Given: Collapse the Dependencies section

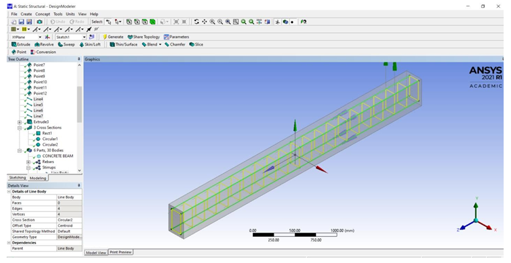Looking at the screenshot, I should tap(9, 243).
